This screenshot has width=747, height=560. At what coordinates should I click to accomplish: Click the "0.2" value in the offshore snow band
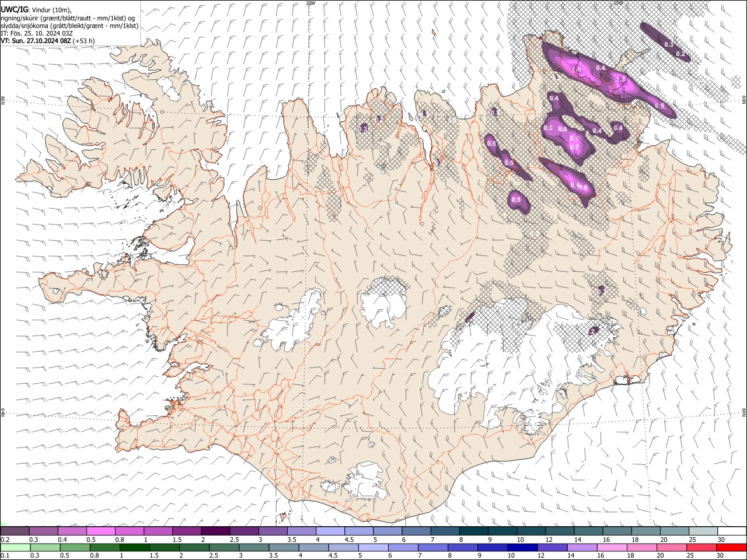click(x=680, y=54)
